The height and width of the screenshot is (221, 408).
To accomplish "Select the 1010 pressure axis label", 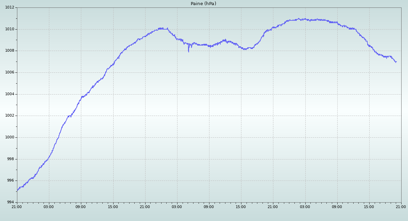I will [x=9, y=29].
